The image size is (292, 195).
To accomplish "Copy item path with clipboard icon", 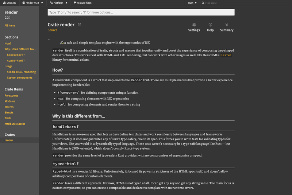I will pos(80,25).
